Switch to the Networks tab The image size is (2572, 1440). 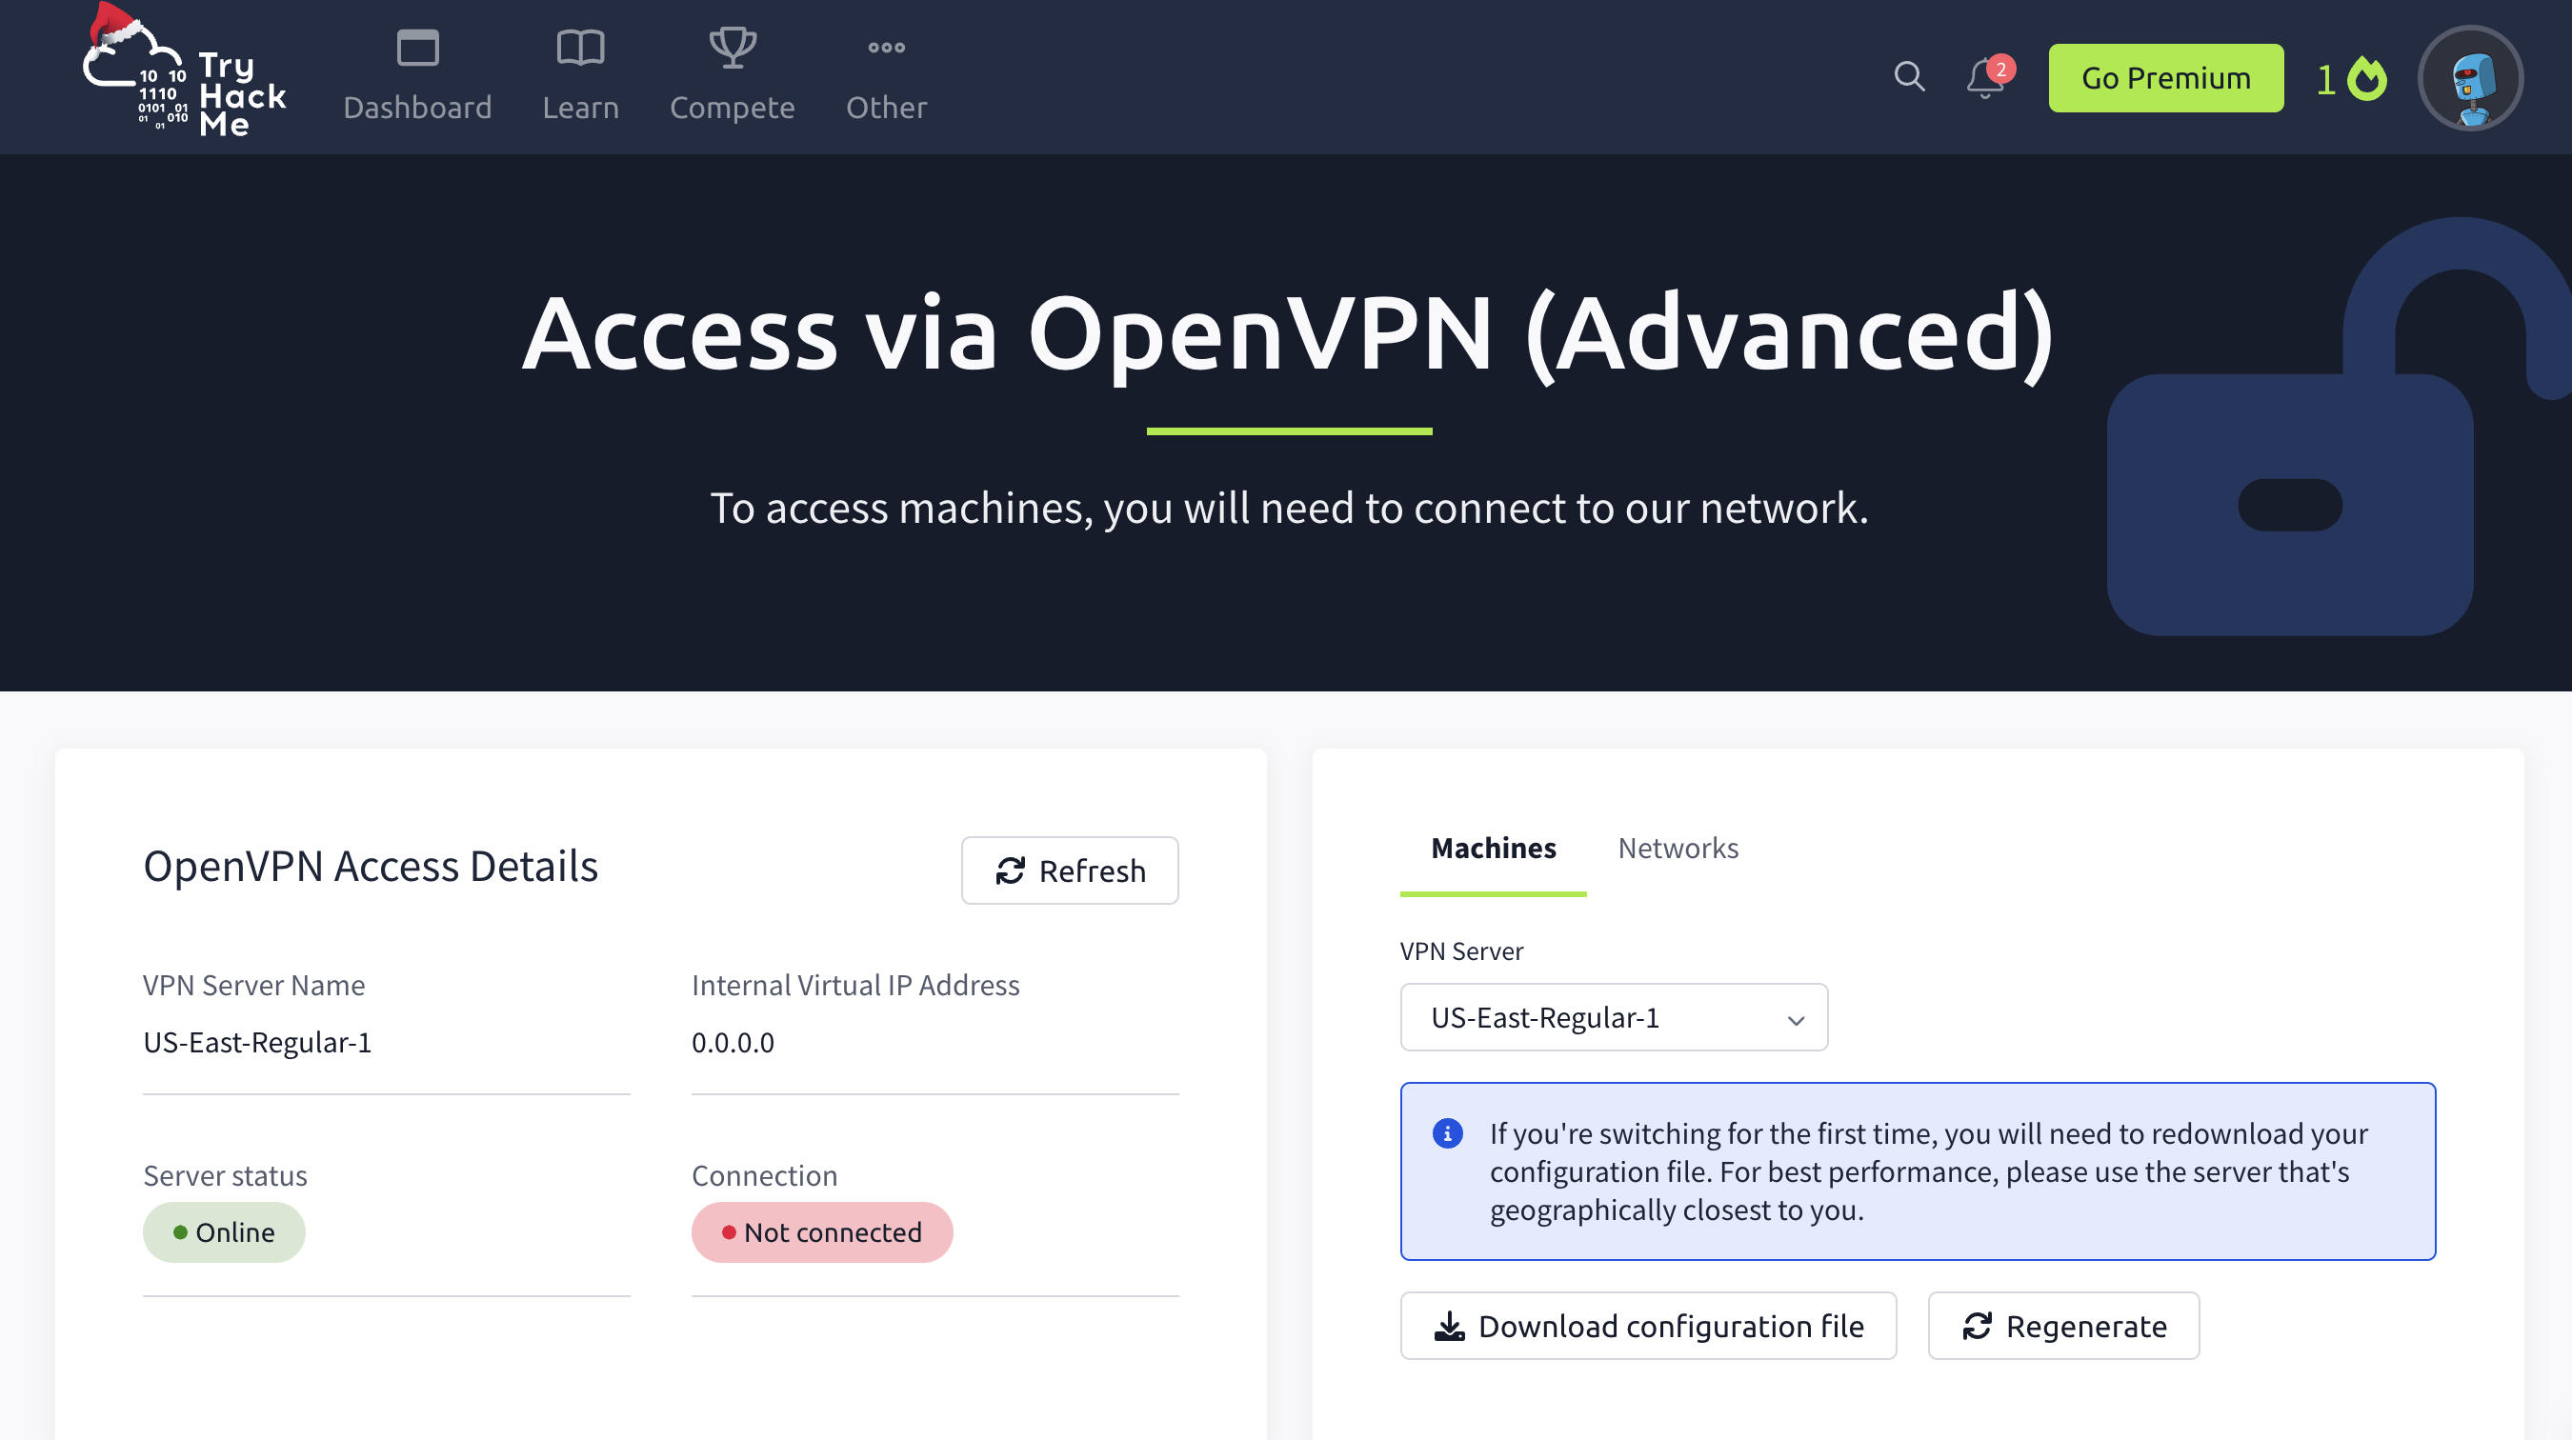1678,848
